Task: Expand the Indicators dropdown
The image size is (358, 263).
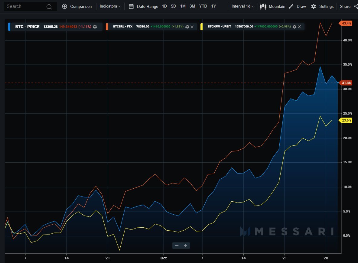Action: tap(110, 6)
